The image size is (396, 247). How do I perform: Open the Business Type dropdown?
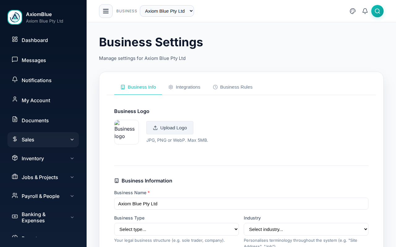(x=176, y=229)
